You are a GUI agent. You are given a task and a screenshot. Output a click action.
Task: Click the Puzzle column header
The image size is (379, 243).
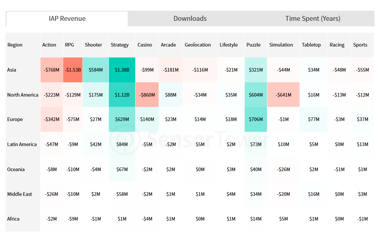tap(253, 45)
